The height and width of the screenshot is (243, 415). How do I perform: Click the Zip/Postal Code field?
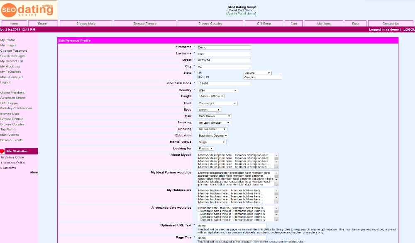click(x=224, y=84)
